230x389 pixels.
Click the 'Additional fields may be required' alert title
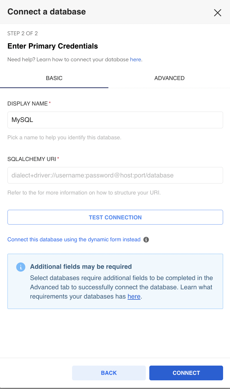81,266
